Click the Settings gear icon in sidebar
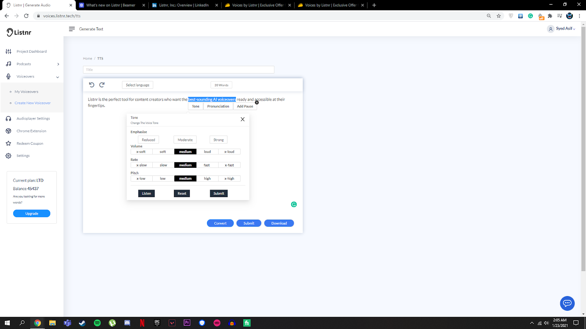The width and height of the screenshot is (586, 329). click(8, 156)
